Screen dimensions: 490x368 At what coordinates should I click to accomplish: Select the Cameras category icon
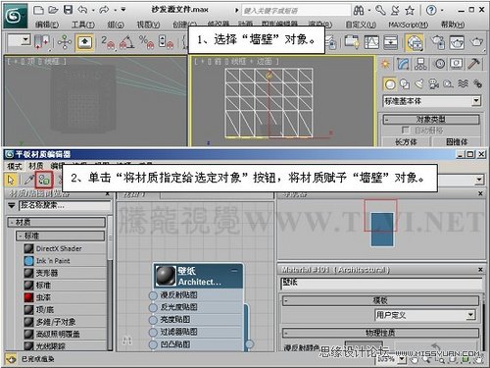click(434, 84)
